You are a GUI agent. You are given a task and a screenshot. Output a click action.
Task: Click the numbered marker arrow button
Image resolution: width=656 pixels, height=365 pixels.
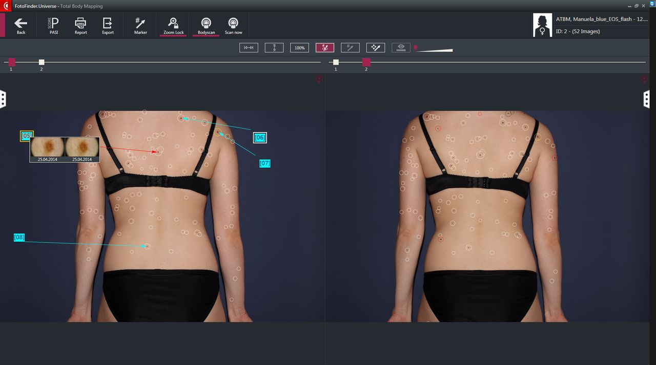[350, 48]
